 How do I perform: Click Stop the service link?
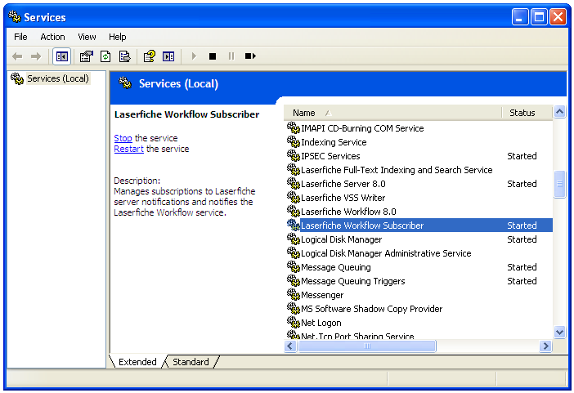tap(123, 138)
